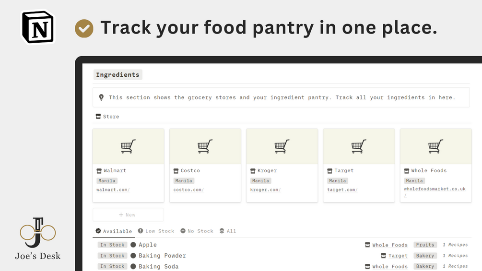Open the costco.com link
This screenshot has height=271, width=482.
tap(188, 190)
